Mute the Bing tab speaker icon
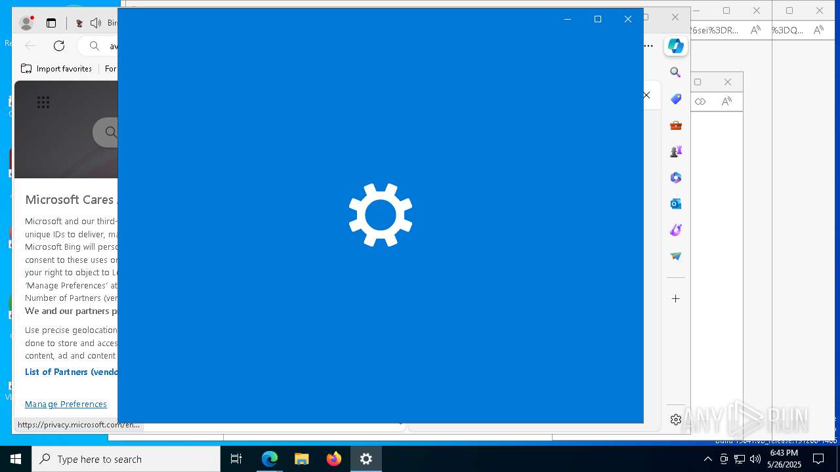 click(96, 23)
